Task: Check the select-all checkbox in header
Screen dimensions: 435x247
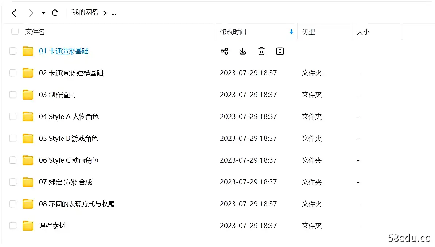Action: click(x=15, y=31)
